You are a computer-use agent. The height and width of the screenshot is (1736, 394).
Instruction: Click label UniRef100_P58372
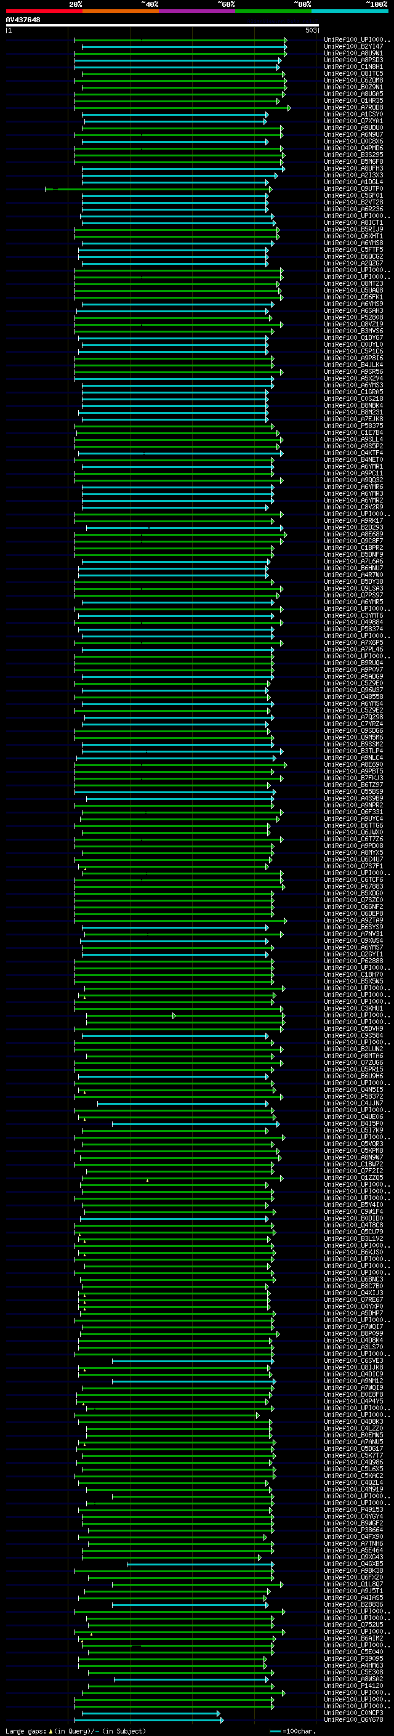coord(353,1096)
